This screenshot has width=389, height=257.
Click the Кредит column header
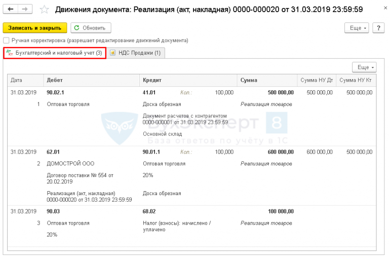188,80
